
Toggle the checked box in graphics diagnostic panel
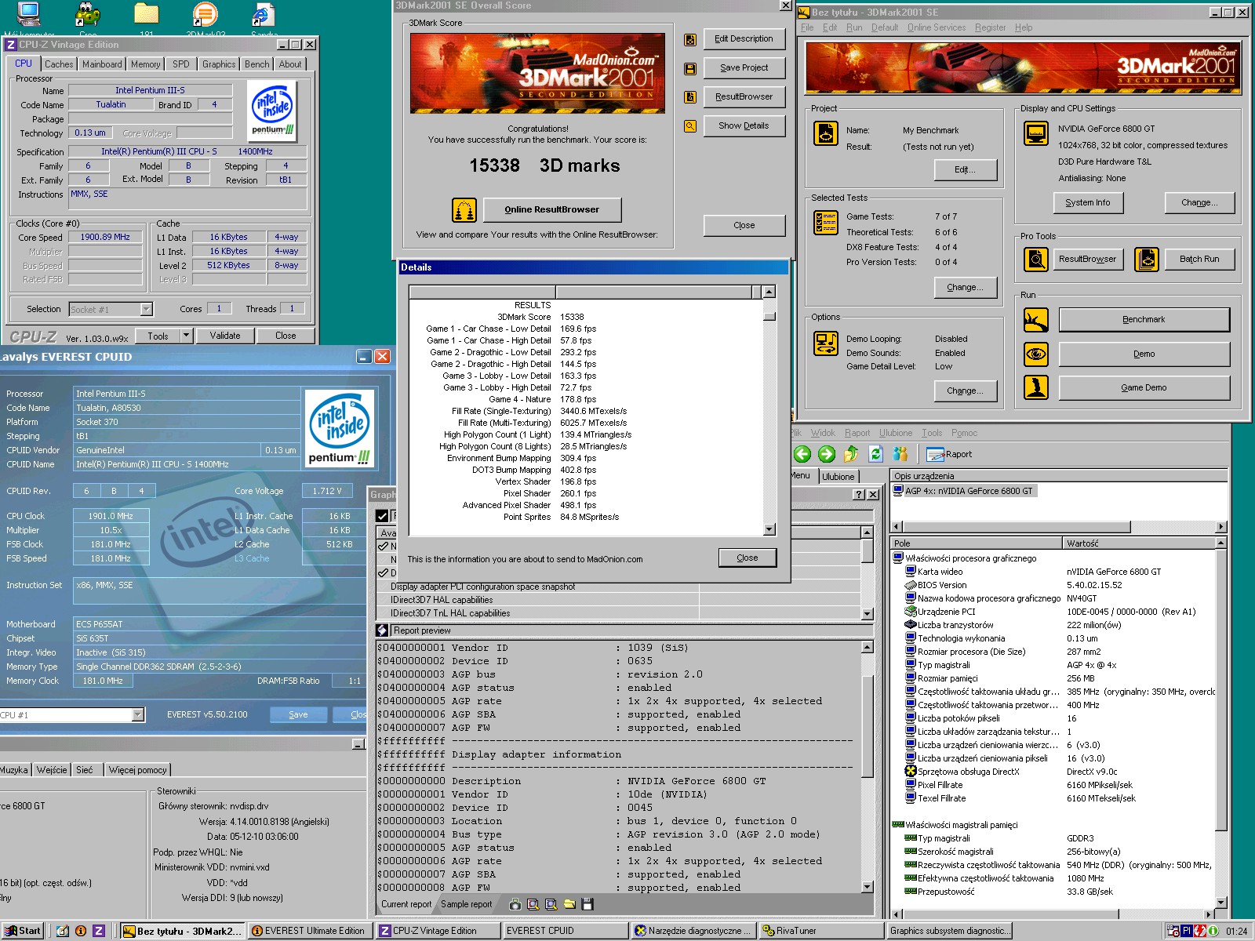382,515
